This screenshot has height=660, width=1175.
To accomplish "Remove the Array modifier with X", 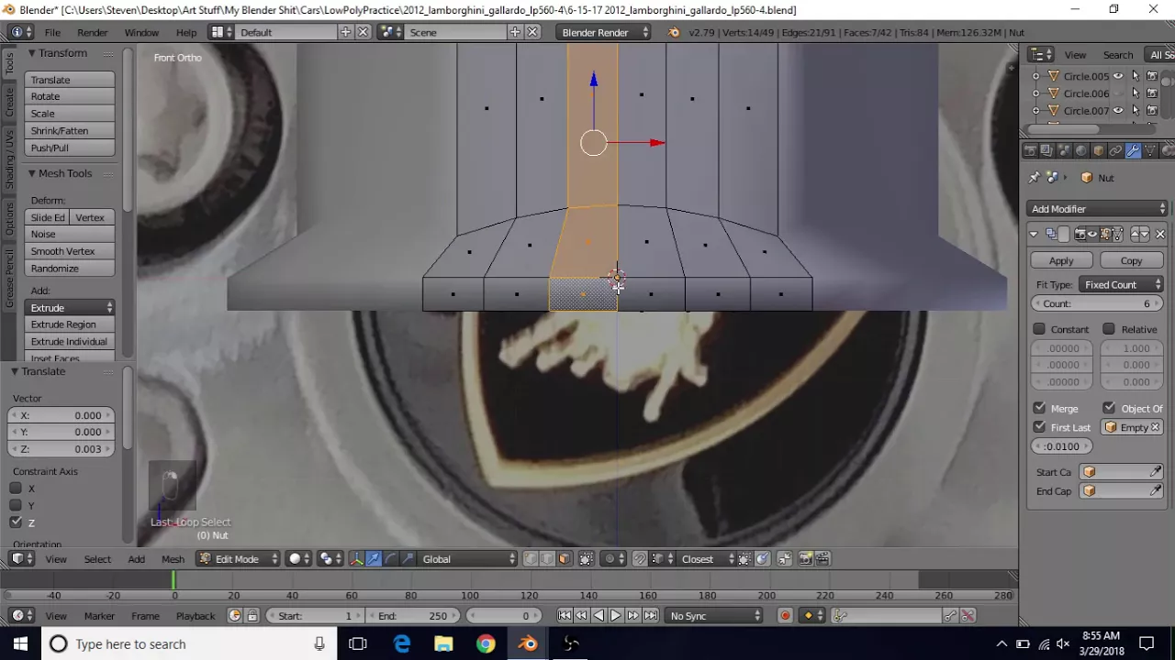I will pyautogui.click(x=1159, y=235).
